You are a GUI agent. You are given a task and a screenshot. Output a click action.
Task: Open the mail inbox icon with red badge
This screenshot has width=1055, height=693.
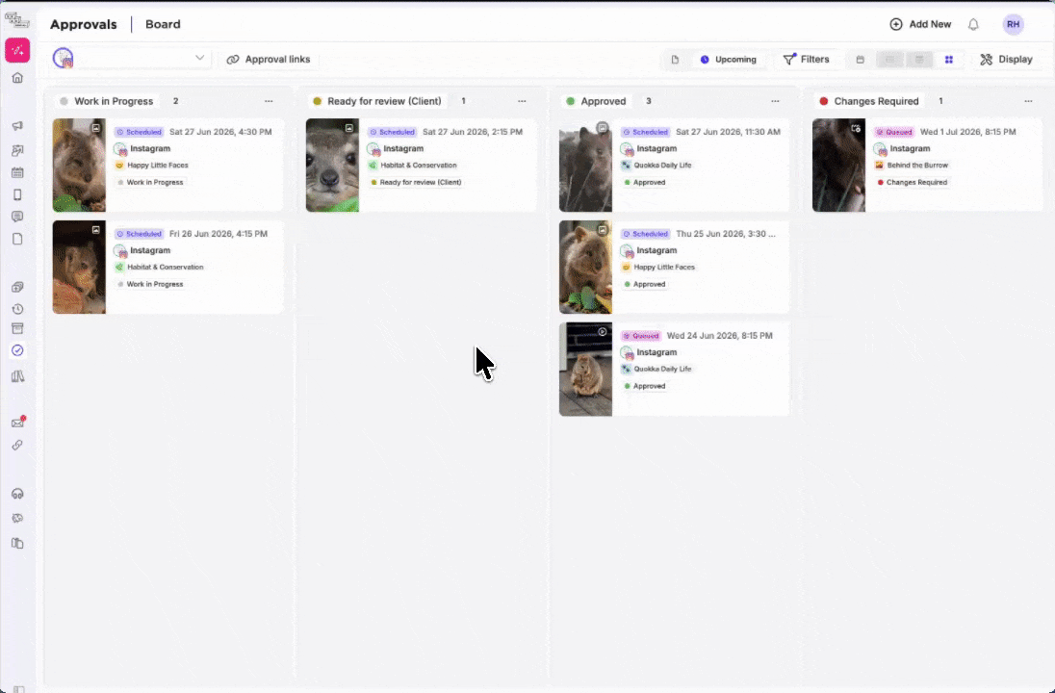pyautogui.click(x=17, y=423)
